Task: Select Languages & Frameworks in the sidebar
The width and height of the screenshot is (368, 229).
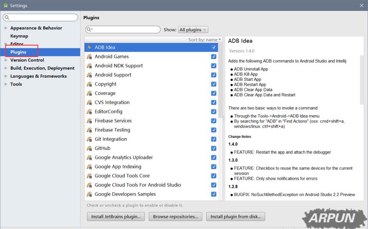Action: click(x=38, y=76)
